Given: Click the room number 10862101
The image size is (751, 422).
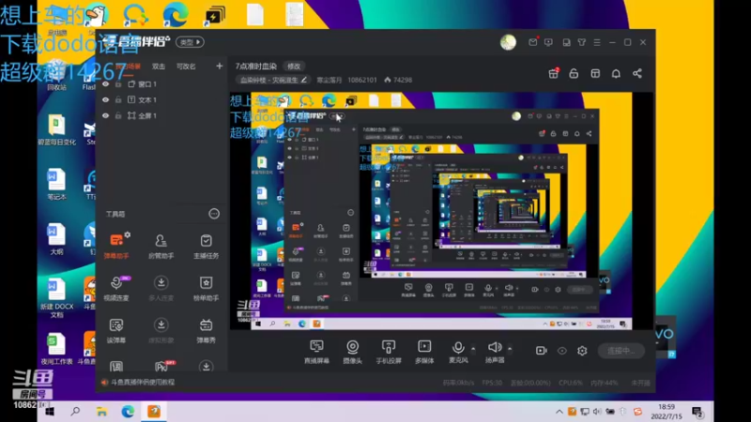Looking at the screenshot, I should tap(362, 80).
